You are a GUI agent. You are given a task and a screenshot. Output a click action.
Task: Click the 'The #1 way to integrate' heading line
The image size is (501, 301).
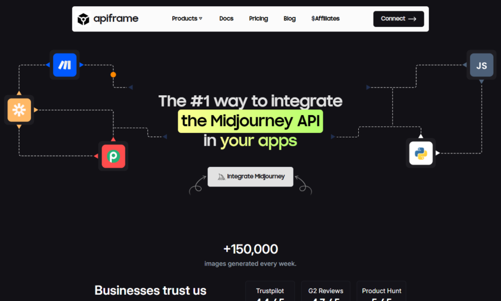pos(250,101)
